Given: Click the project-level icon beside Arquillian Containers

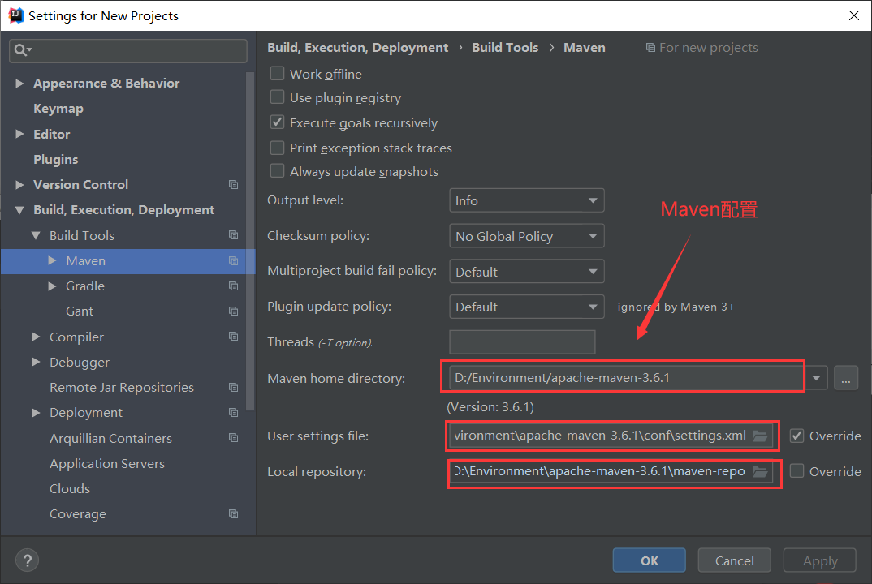Looking at the screenshot, I should click(x=234, y=438).
